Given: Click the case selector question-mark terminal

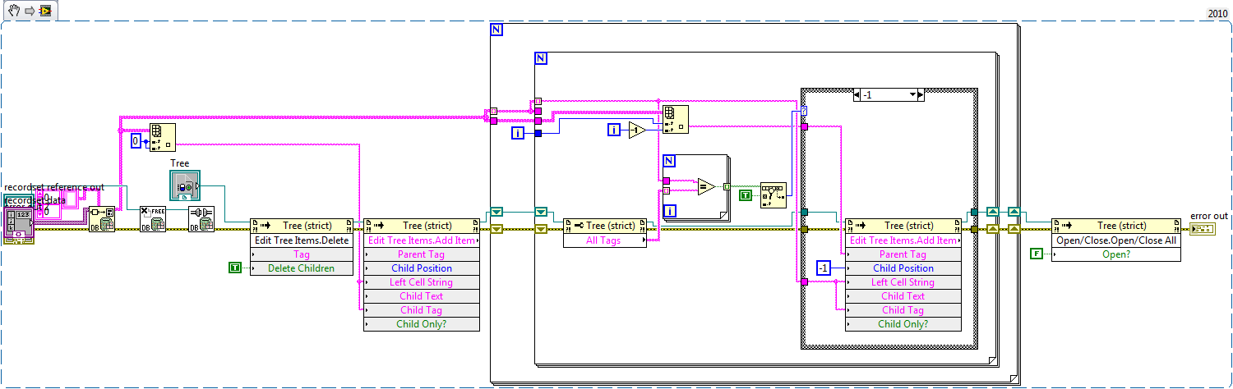Looking at the screenshot, I should (x=805, y=111).
